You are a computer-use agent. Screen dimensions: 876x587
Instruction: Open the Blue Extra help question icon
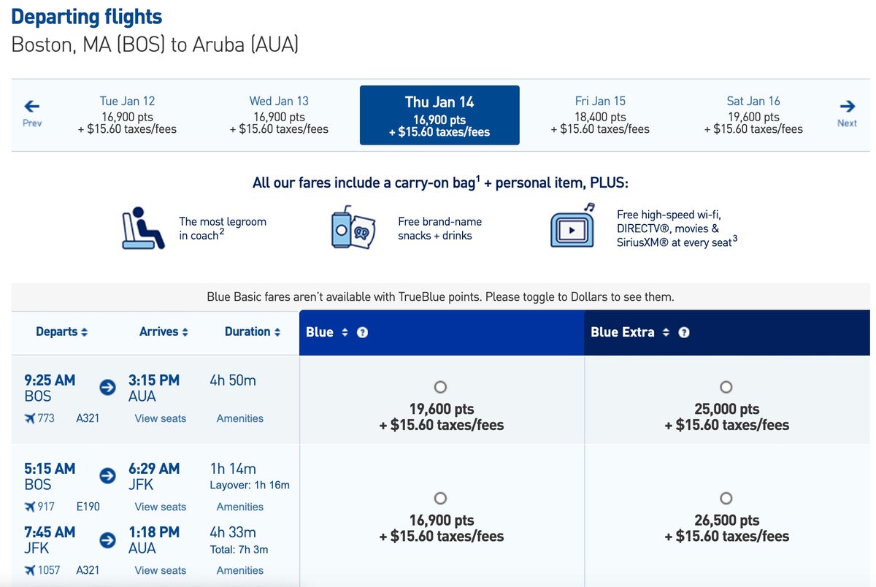[x=683, y=332]
